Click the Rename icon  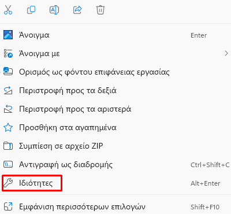(x=54, y=10)
